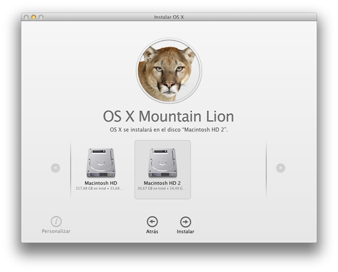Click the 30,67 GB en total text

click(152, 188)
